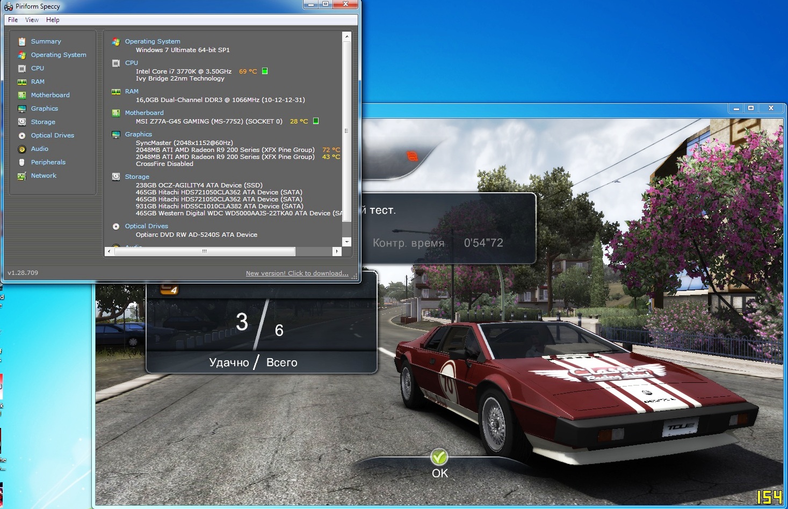Click the Windows flag icon beside Operating System heading

pyautogui.click(x=116, y=41)
